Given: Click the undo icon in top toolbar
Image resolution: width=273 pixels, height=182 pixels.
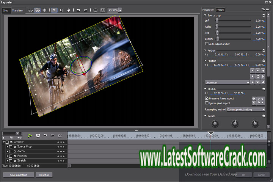Looking at the screenshot, I should click(78, 10).
